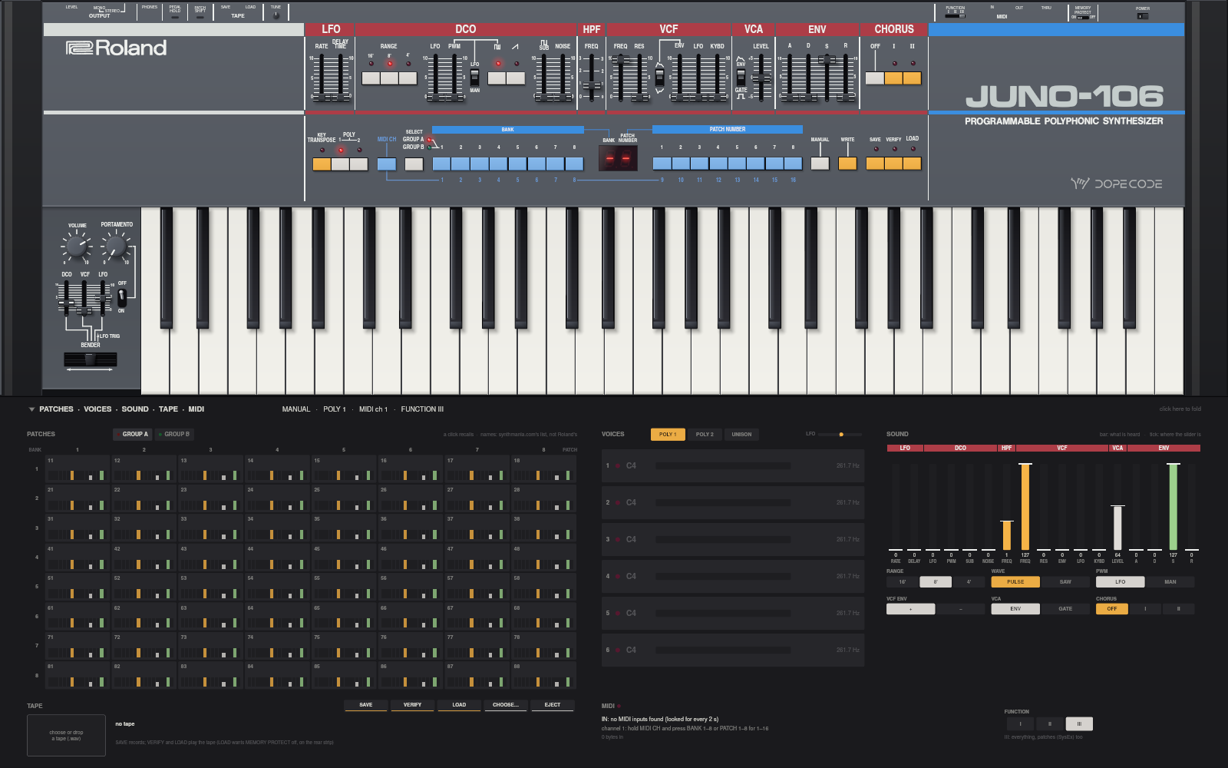Screen dimensions: 1228x768
Task: Click the tape LOAD button
Action: (x=459, y=705)
